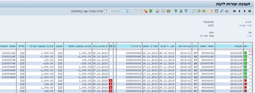Tick the checkbox for document 90000034
Viewport: 255px width, 93px height.
[x=251, y=53]
